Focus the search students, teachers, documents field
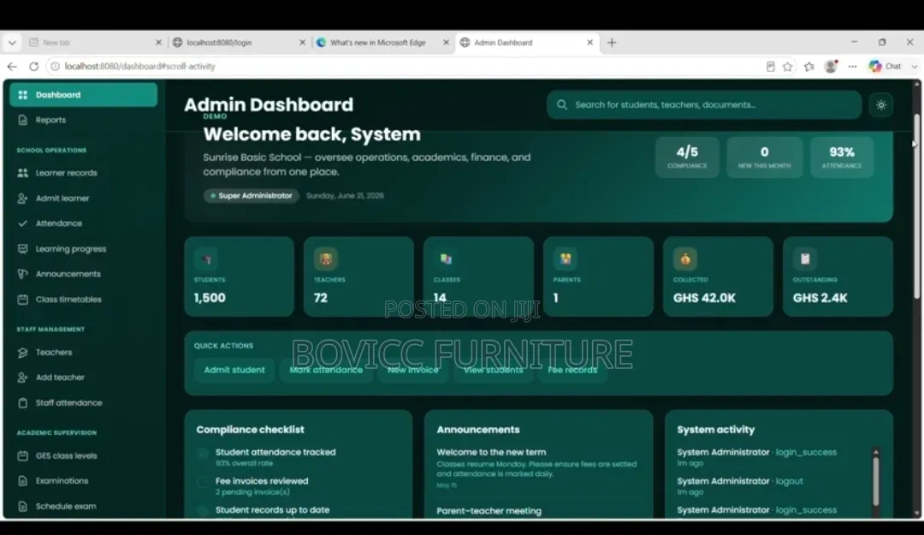The image size is (924, 535). point(704,104)
